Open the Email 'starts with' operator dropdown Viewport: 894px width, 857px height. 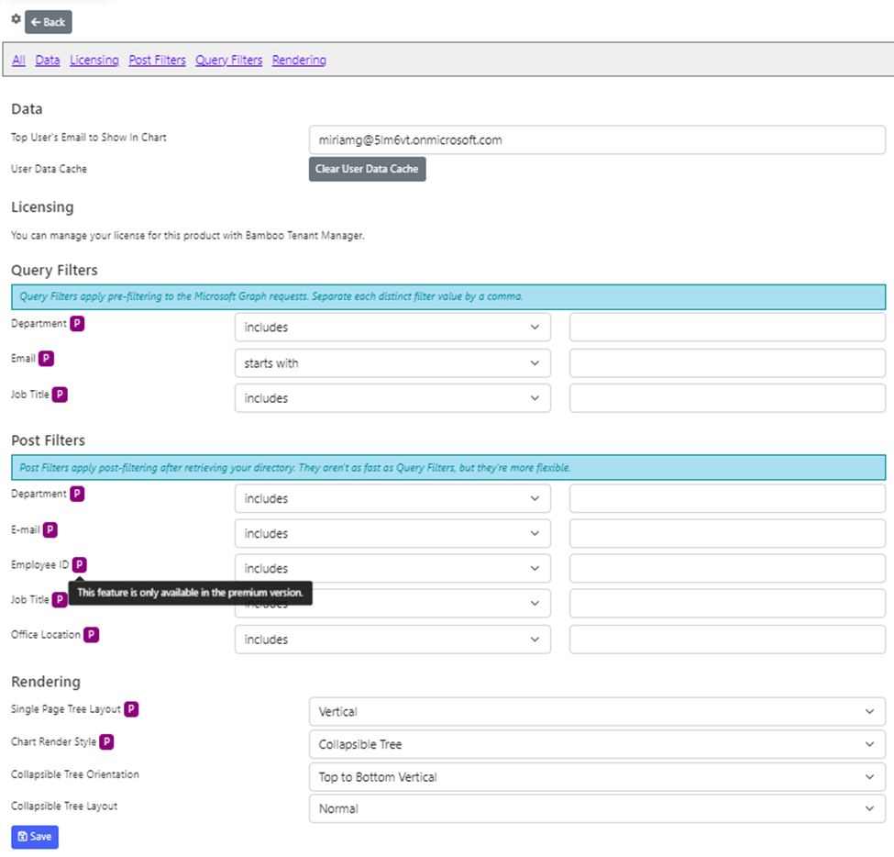(x=392, y=363)
